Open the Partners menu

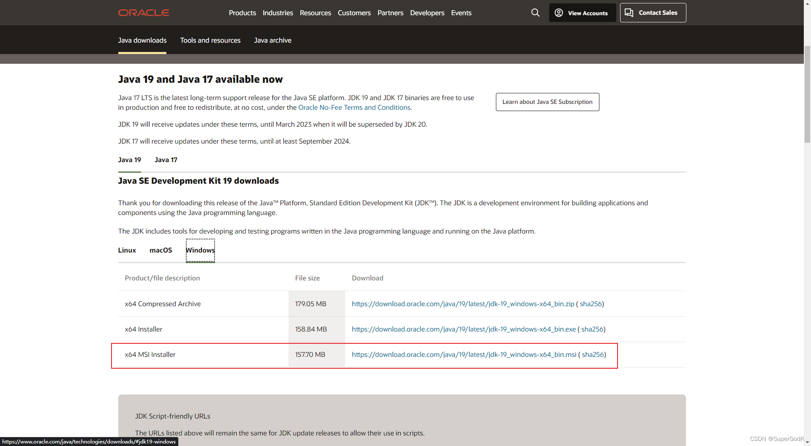pyautogui.click(x=390, y=13)
